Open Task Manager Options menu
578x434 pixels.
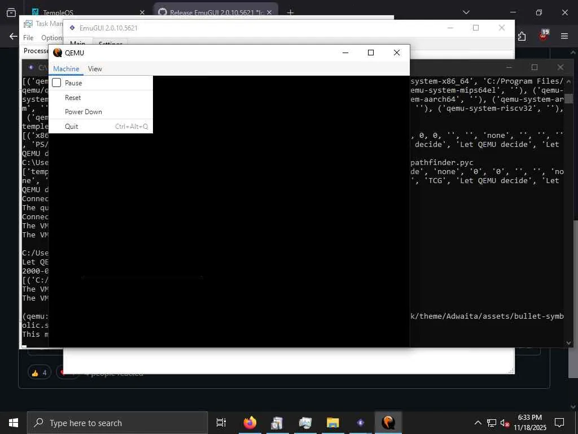click(x=51, y=38)
